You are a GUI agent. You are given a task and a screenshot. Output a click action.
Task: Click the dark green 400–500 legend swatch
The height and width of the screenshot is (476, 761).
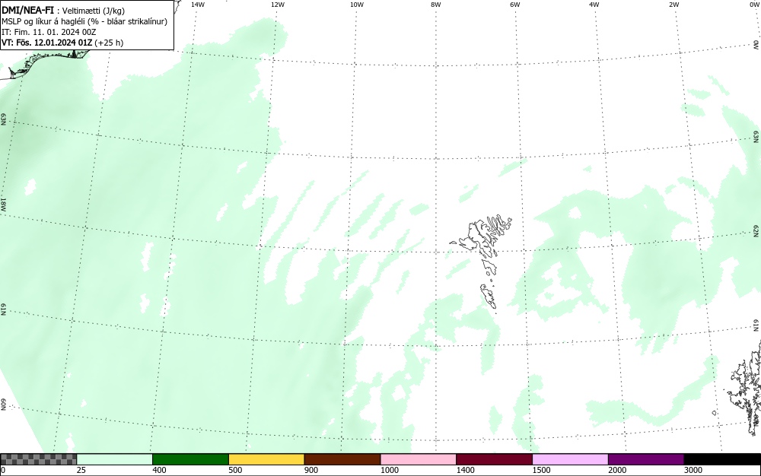pyautogui.click(x=191, y=459)
